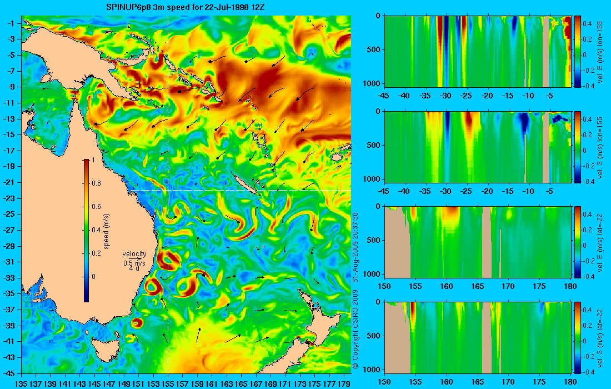Click latitude tick -33 on the main map
Viewport: 611px width, 389px height.
(x=8, y=278)
